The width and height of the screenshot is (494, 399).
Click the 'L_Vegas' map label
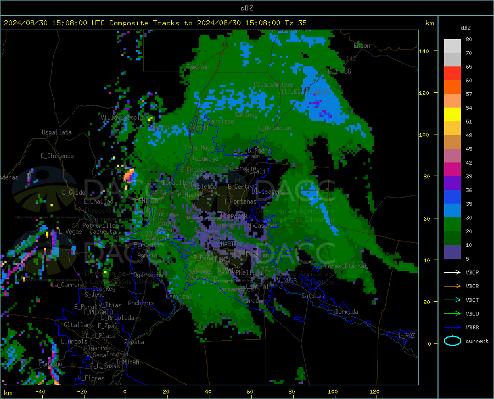[70, 232]
